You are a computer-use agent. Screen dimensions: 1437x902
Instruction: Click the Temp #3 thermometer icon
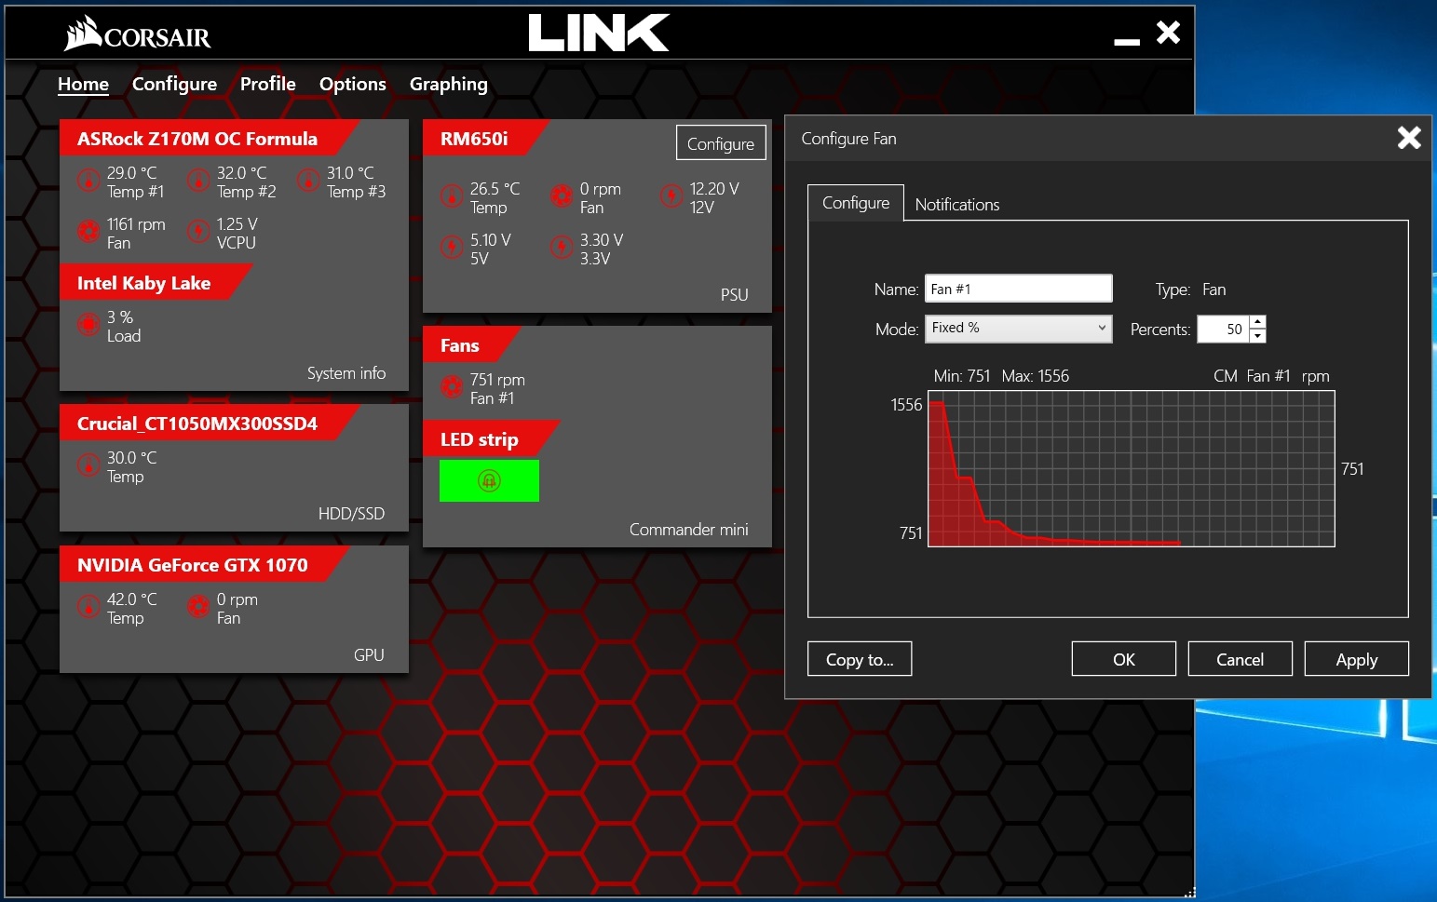308,181
